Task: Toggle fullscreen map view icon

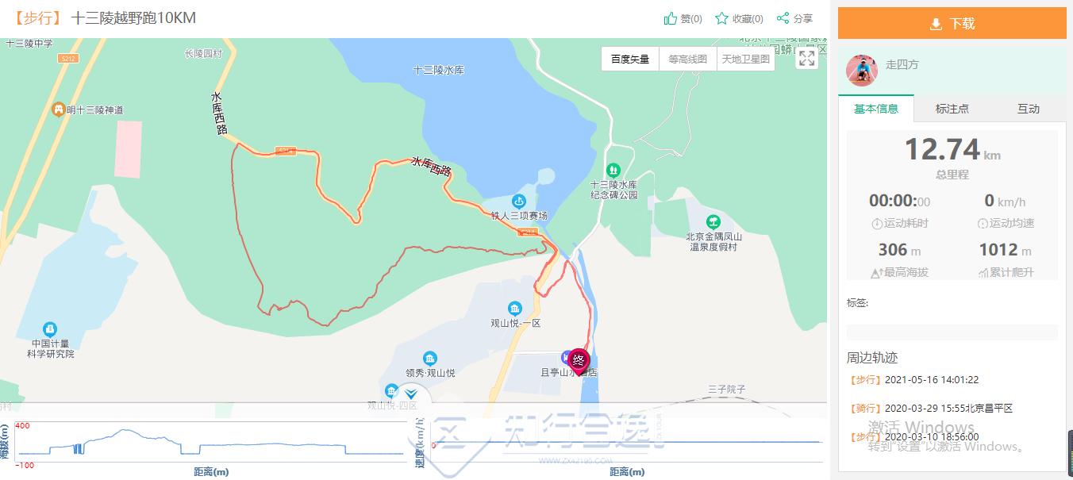Action: (806, 58)
